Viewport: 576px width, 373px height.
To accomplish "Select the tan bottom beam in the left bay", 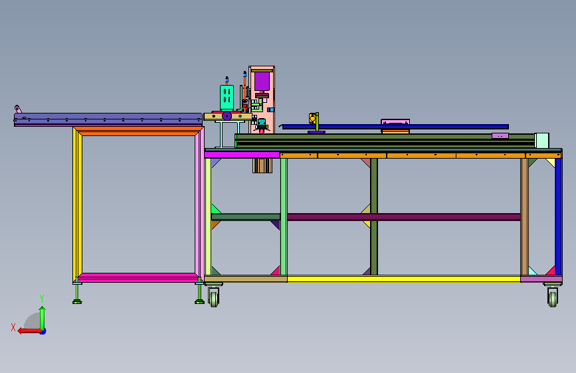I will pos(246,279).
